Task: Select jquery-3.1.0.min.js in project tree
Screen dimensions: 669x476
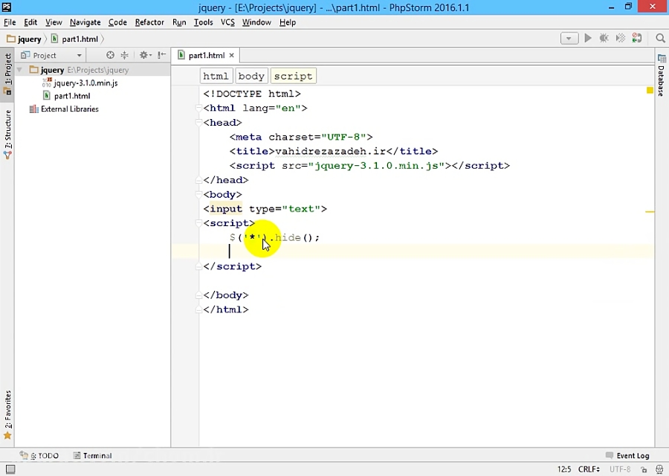Action: (x=85, y=83)
